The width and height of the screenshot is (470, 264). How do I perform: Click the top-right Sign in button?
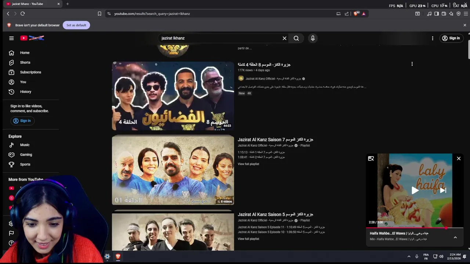(451, 38)
